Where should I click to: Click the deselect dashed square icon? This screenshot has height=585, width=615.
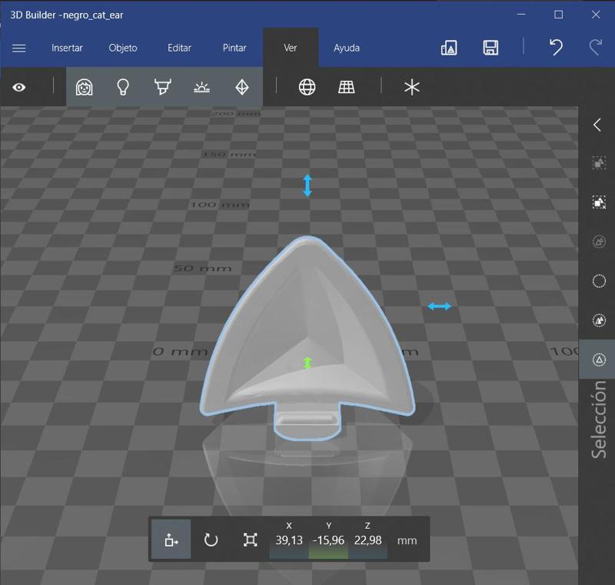599,202
